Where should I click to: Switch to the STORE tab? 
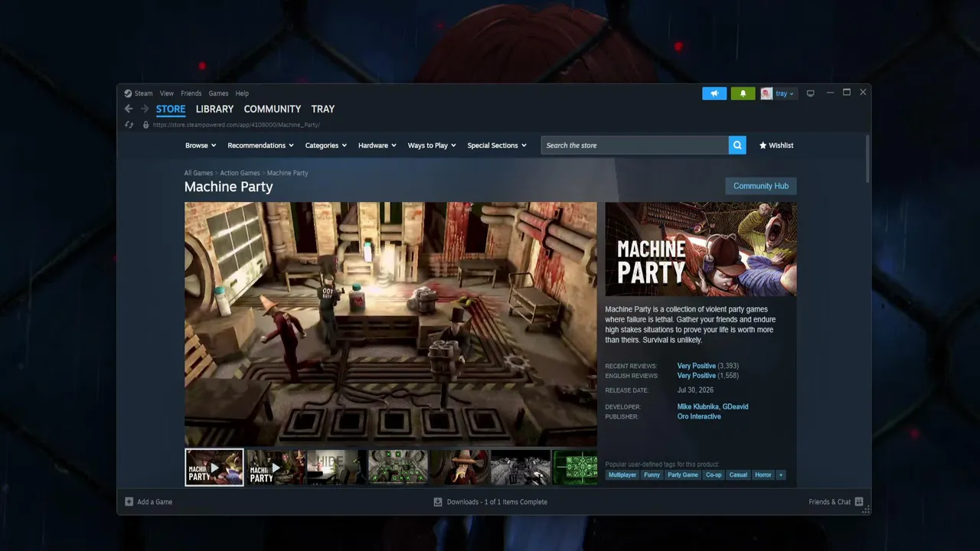tap(171, 109)
